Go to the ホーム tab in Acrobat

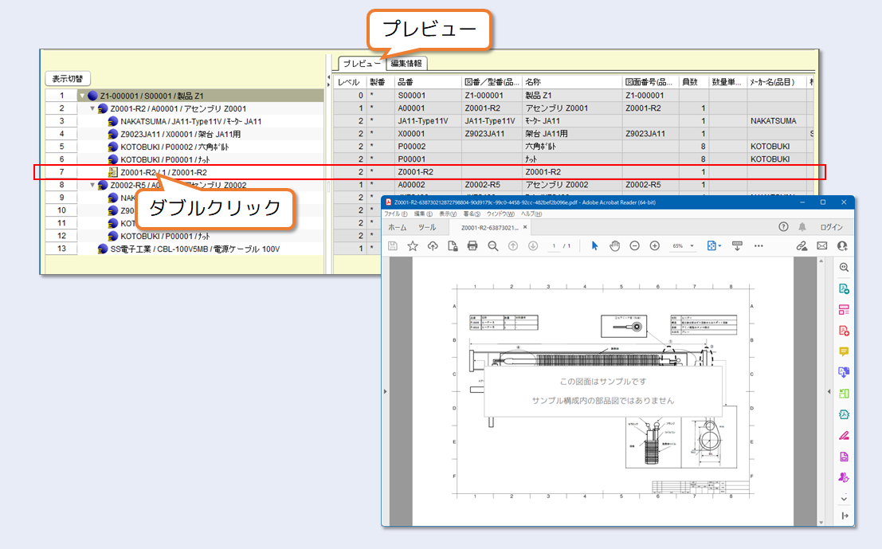(397, 227)
